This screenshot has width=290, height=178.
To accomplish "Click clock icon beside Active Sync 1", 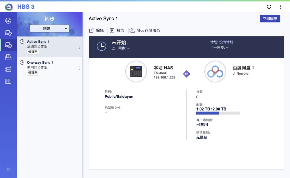I will 22,42.
